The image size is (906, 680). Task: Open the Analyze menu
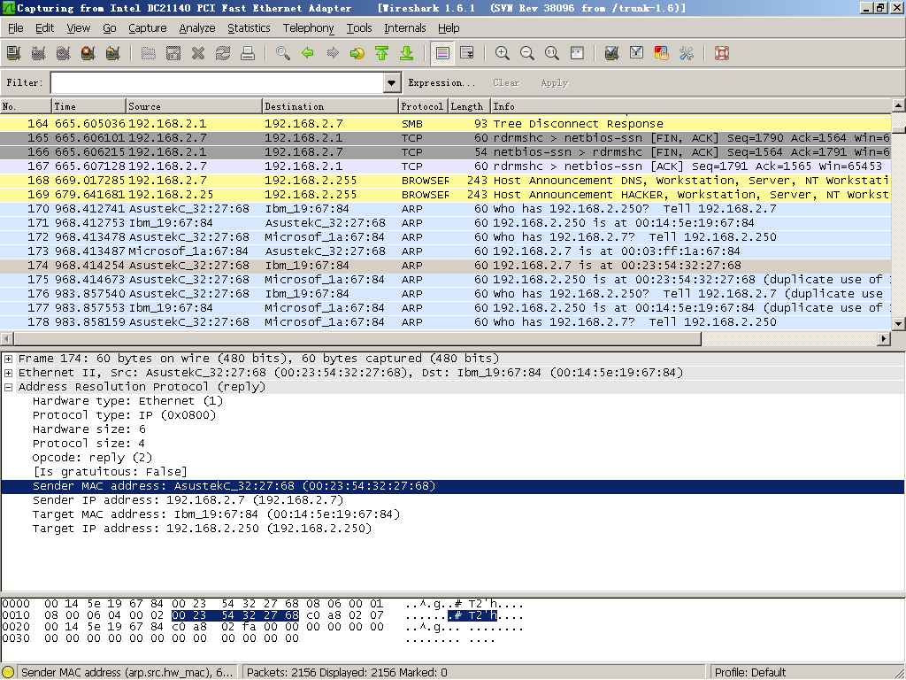point(197,28)
